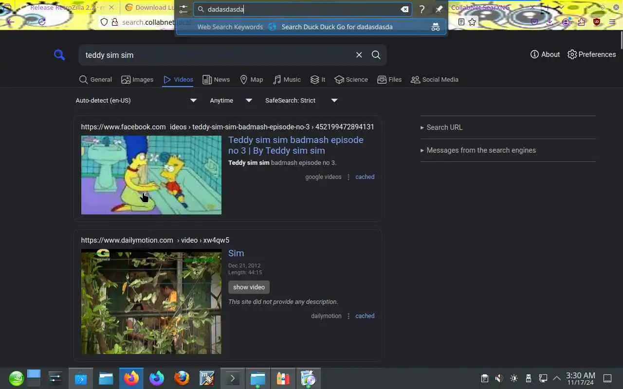Switch to the News search tab

pyautogui.click(x=216, y=80)
